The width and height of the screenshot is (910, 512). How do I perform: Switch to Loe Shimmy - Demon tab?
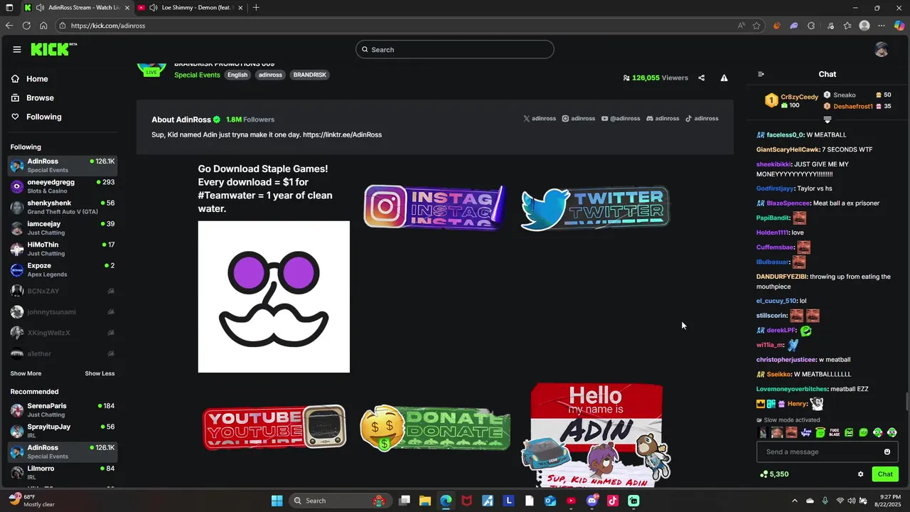coord(191,8)
